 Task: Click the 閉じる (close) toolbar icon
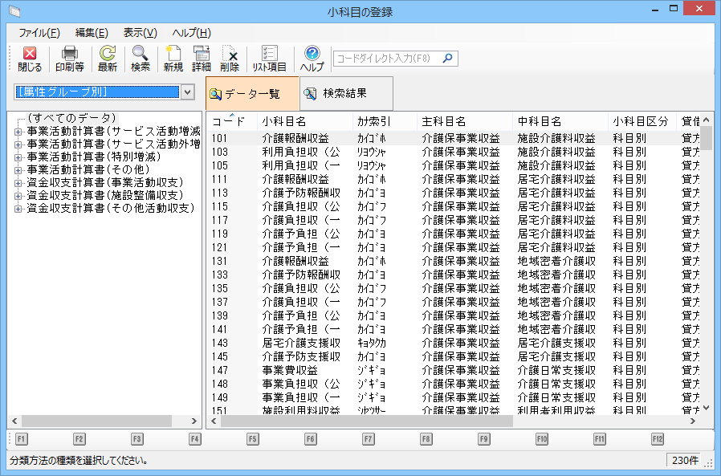30,55
